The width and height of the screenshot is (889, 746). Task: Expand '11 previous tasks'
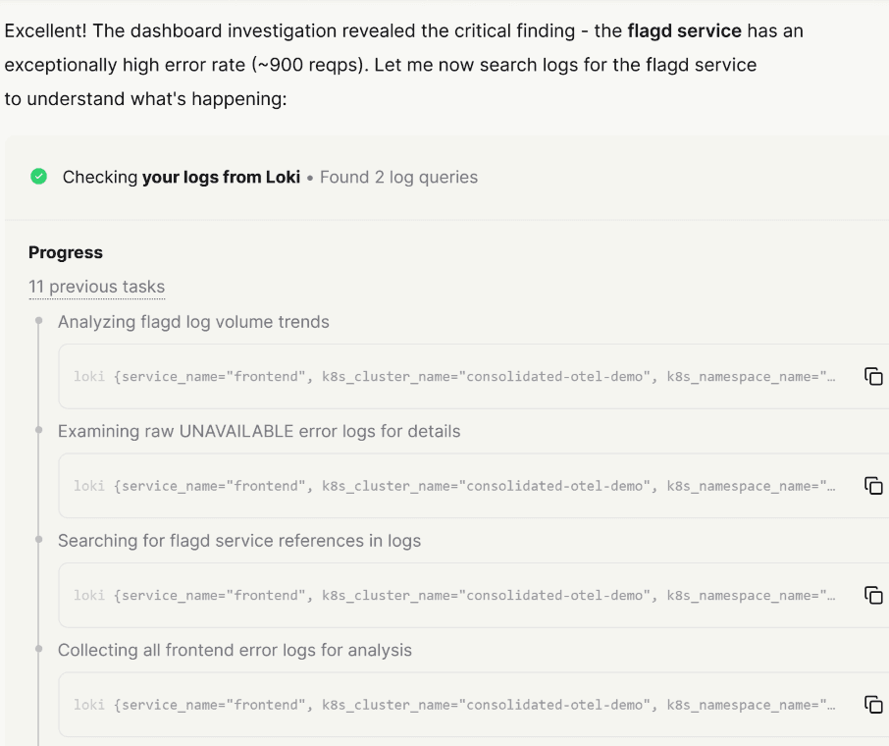click(x=95, y=287)
